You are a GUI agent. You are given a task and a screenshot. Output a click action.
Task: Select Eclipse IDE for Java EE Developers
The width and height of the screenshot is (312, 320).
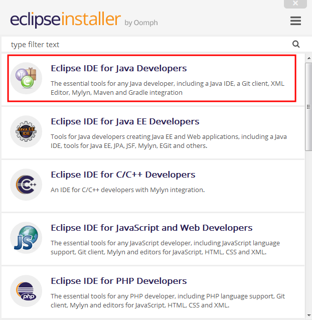pos(153,132)
